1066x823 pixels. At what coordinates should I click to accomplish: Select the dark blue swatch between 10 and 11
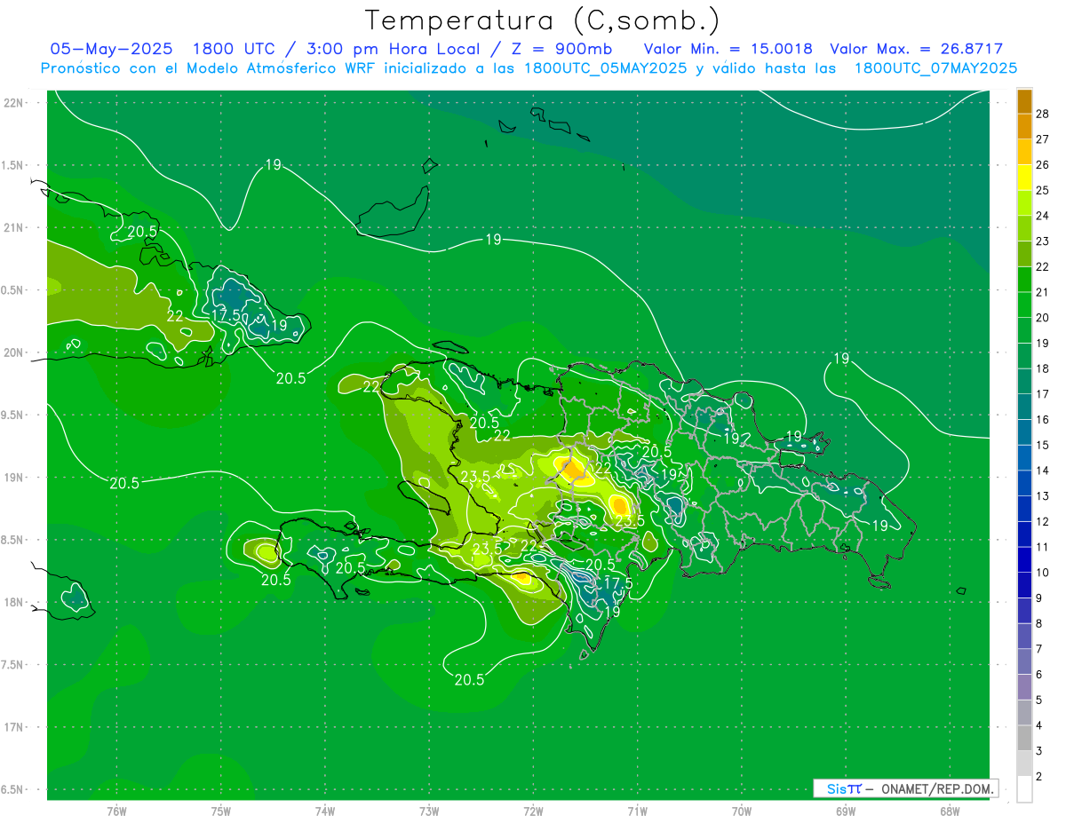click(x=1024, y=559)
